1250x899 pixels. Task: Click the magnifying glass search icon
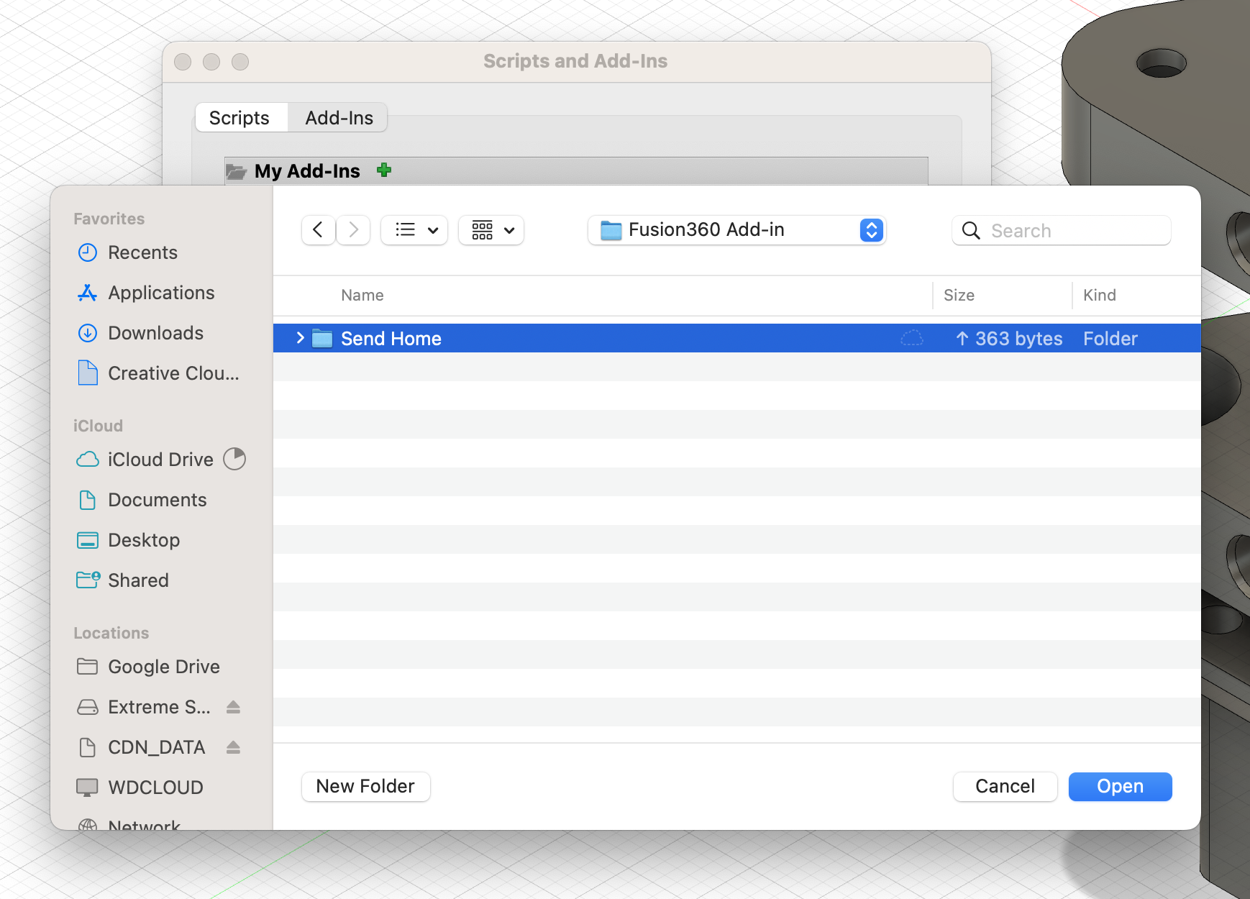click(971, 230)
